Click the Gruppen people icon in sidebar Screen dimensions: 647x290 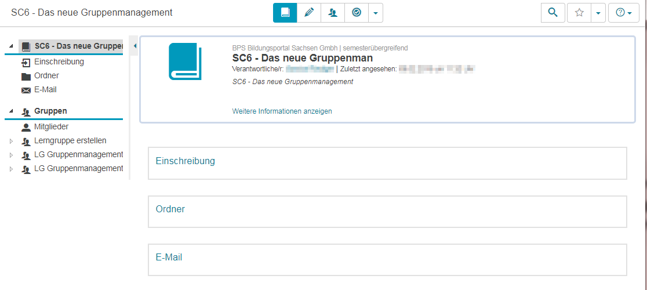(27, 111)
